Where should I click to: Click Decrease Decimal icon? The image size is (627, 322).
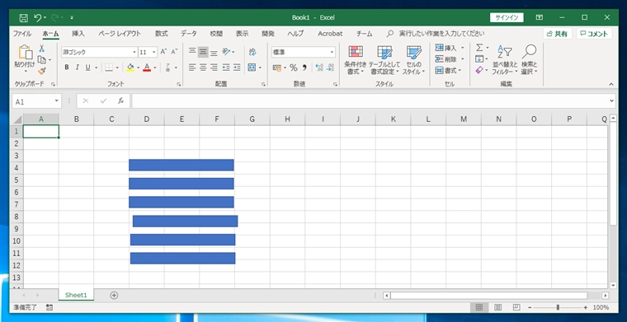coord(330,68)
